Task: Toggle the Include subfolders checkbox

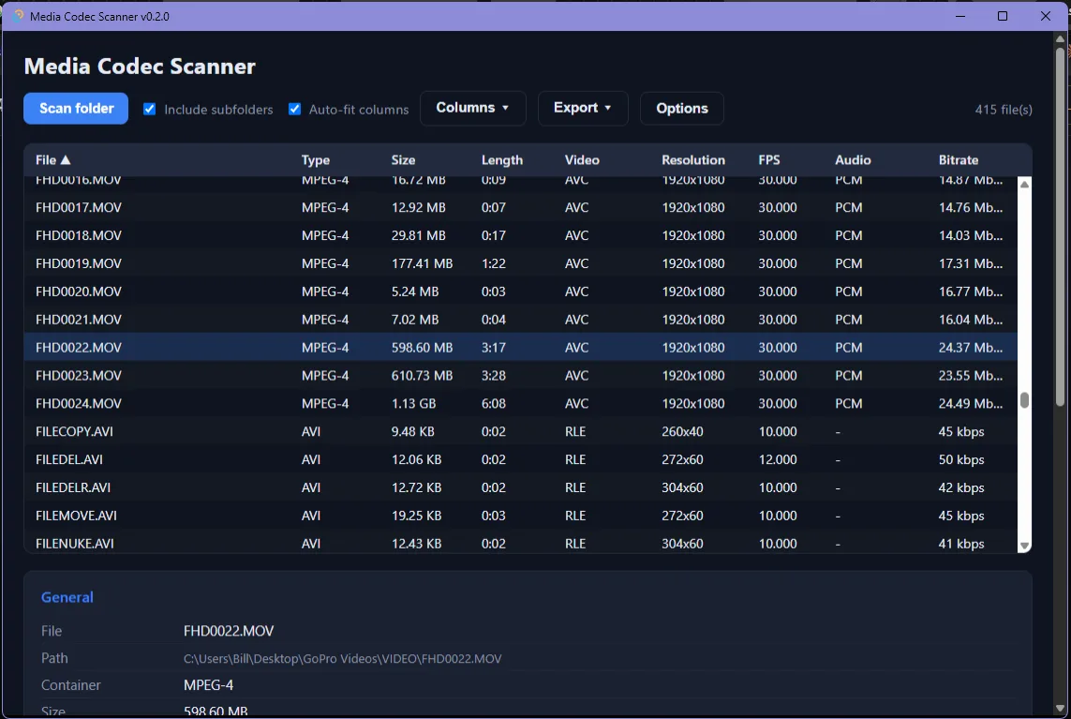Action: tap(150, 110)
